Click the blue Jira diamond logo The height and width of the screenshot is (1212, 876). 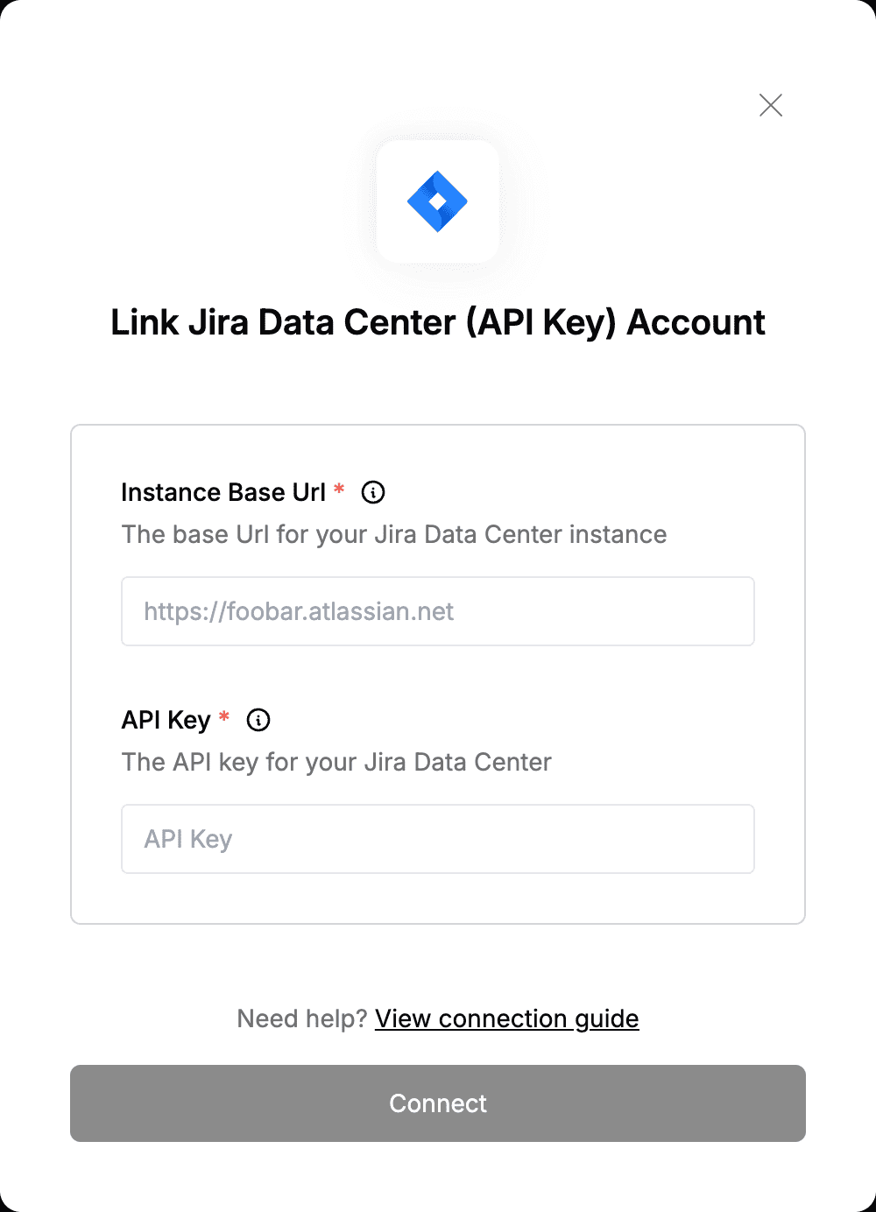pyautogui.click(x=437, y=201)
